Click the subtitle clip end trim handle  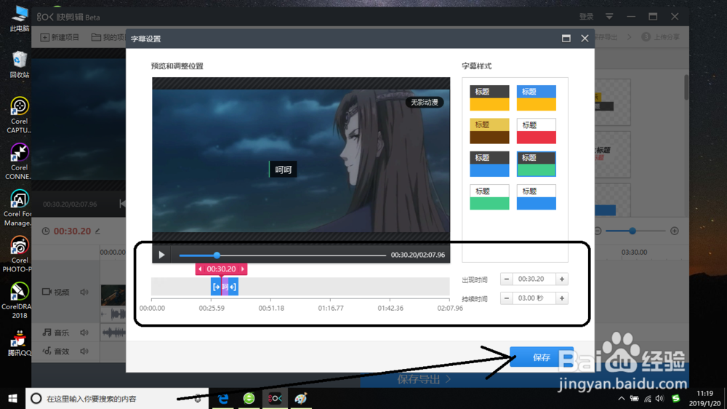pos(233,287)
